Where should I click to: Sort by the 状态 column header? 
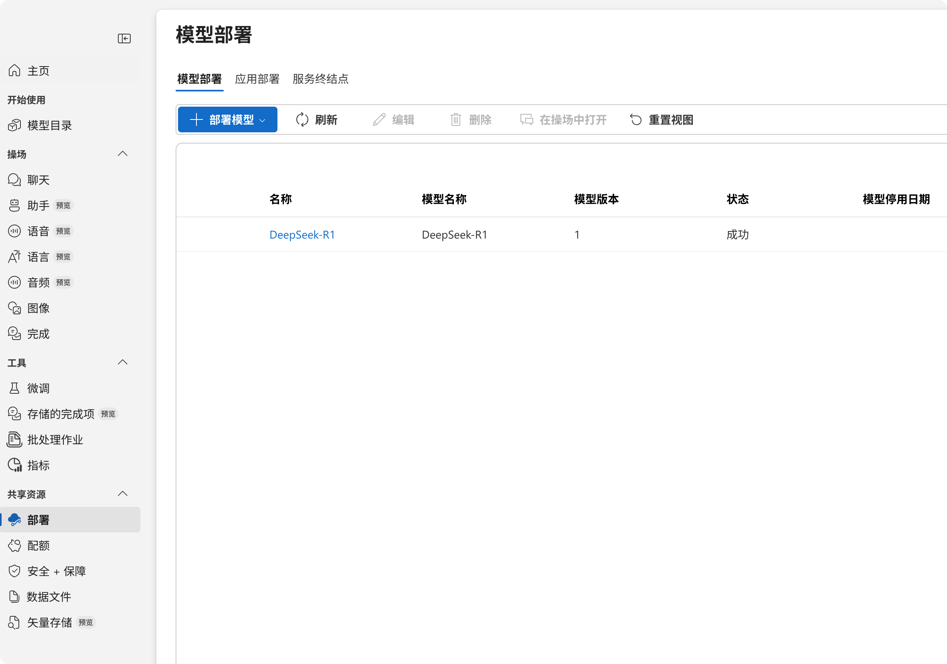point(737,199)
